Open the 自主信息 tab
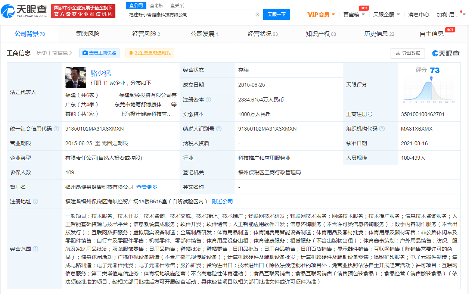 tap(432, 34)
